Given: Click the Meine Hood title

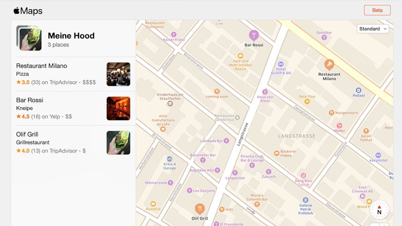Looking at the screenshot, I should (71, 36).
